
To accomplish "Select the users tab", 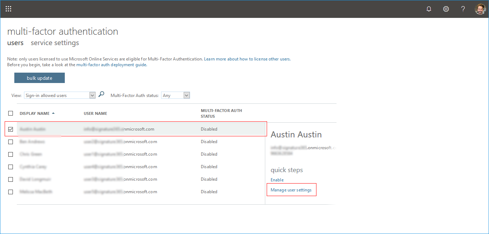I will [15, 43].
